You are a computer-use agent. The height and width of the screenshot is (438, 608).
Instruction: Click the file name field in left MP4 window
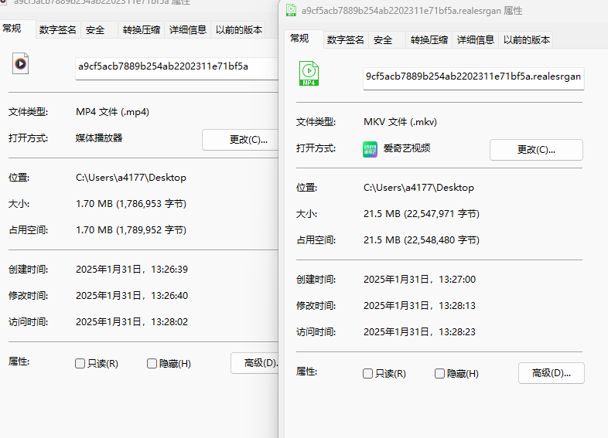coord(177,69)
